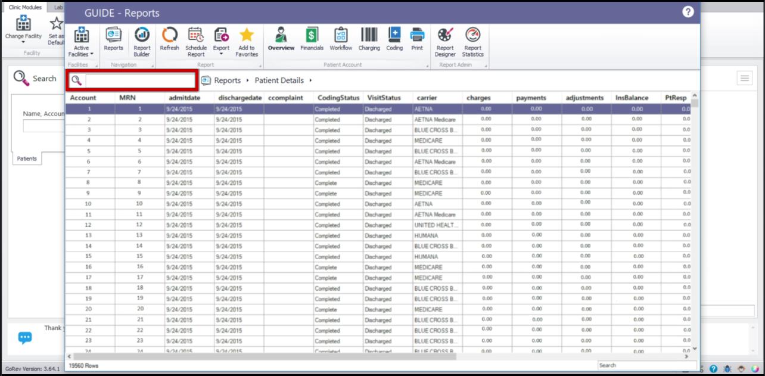Open help question mark in title bar
Screen dimensions: 765x376
(688, 12)
